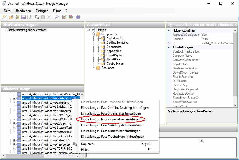Select the 2 offlineServicing pass
Image resolution: width=239 pixels, height=160 pixels.
[x=117, y=43]
